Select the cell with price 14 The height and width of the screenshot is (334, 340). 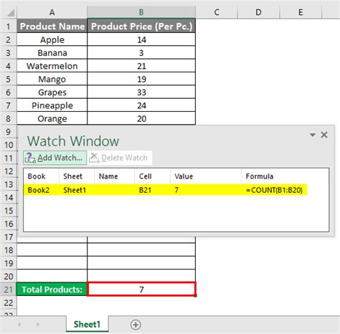pyautogui.click(x=141, y=39)
